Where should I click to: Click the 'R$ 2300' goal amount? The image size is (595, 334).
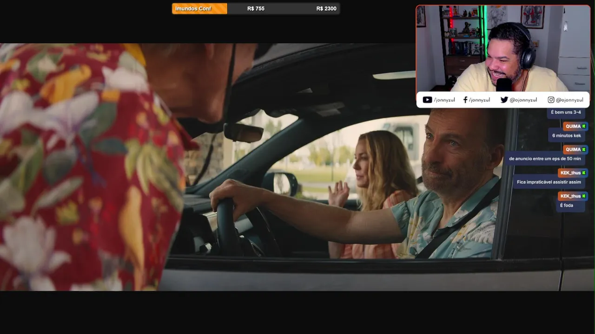click(326, 8)
